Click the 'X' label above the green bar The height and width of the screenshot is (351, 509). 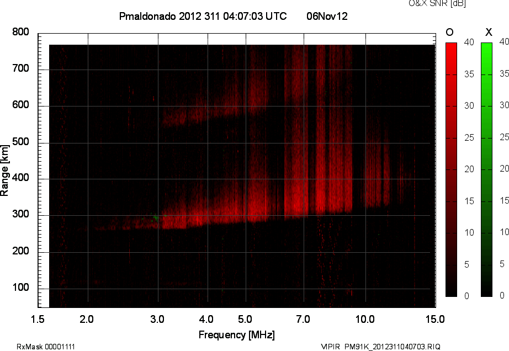point(489,32)
